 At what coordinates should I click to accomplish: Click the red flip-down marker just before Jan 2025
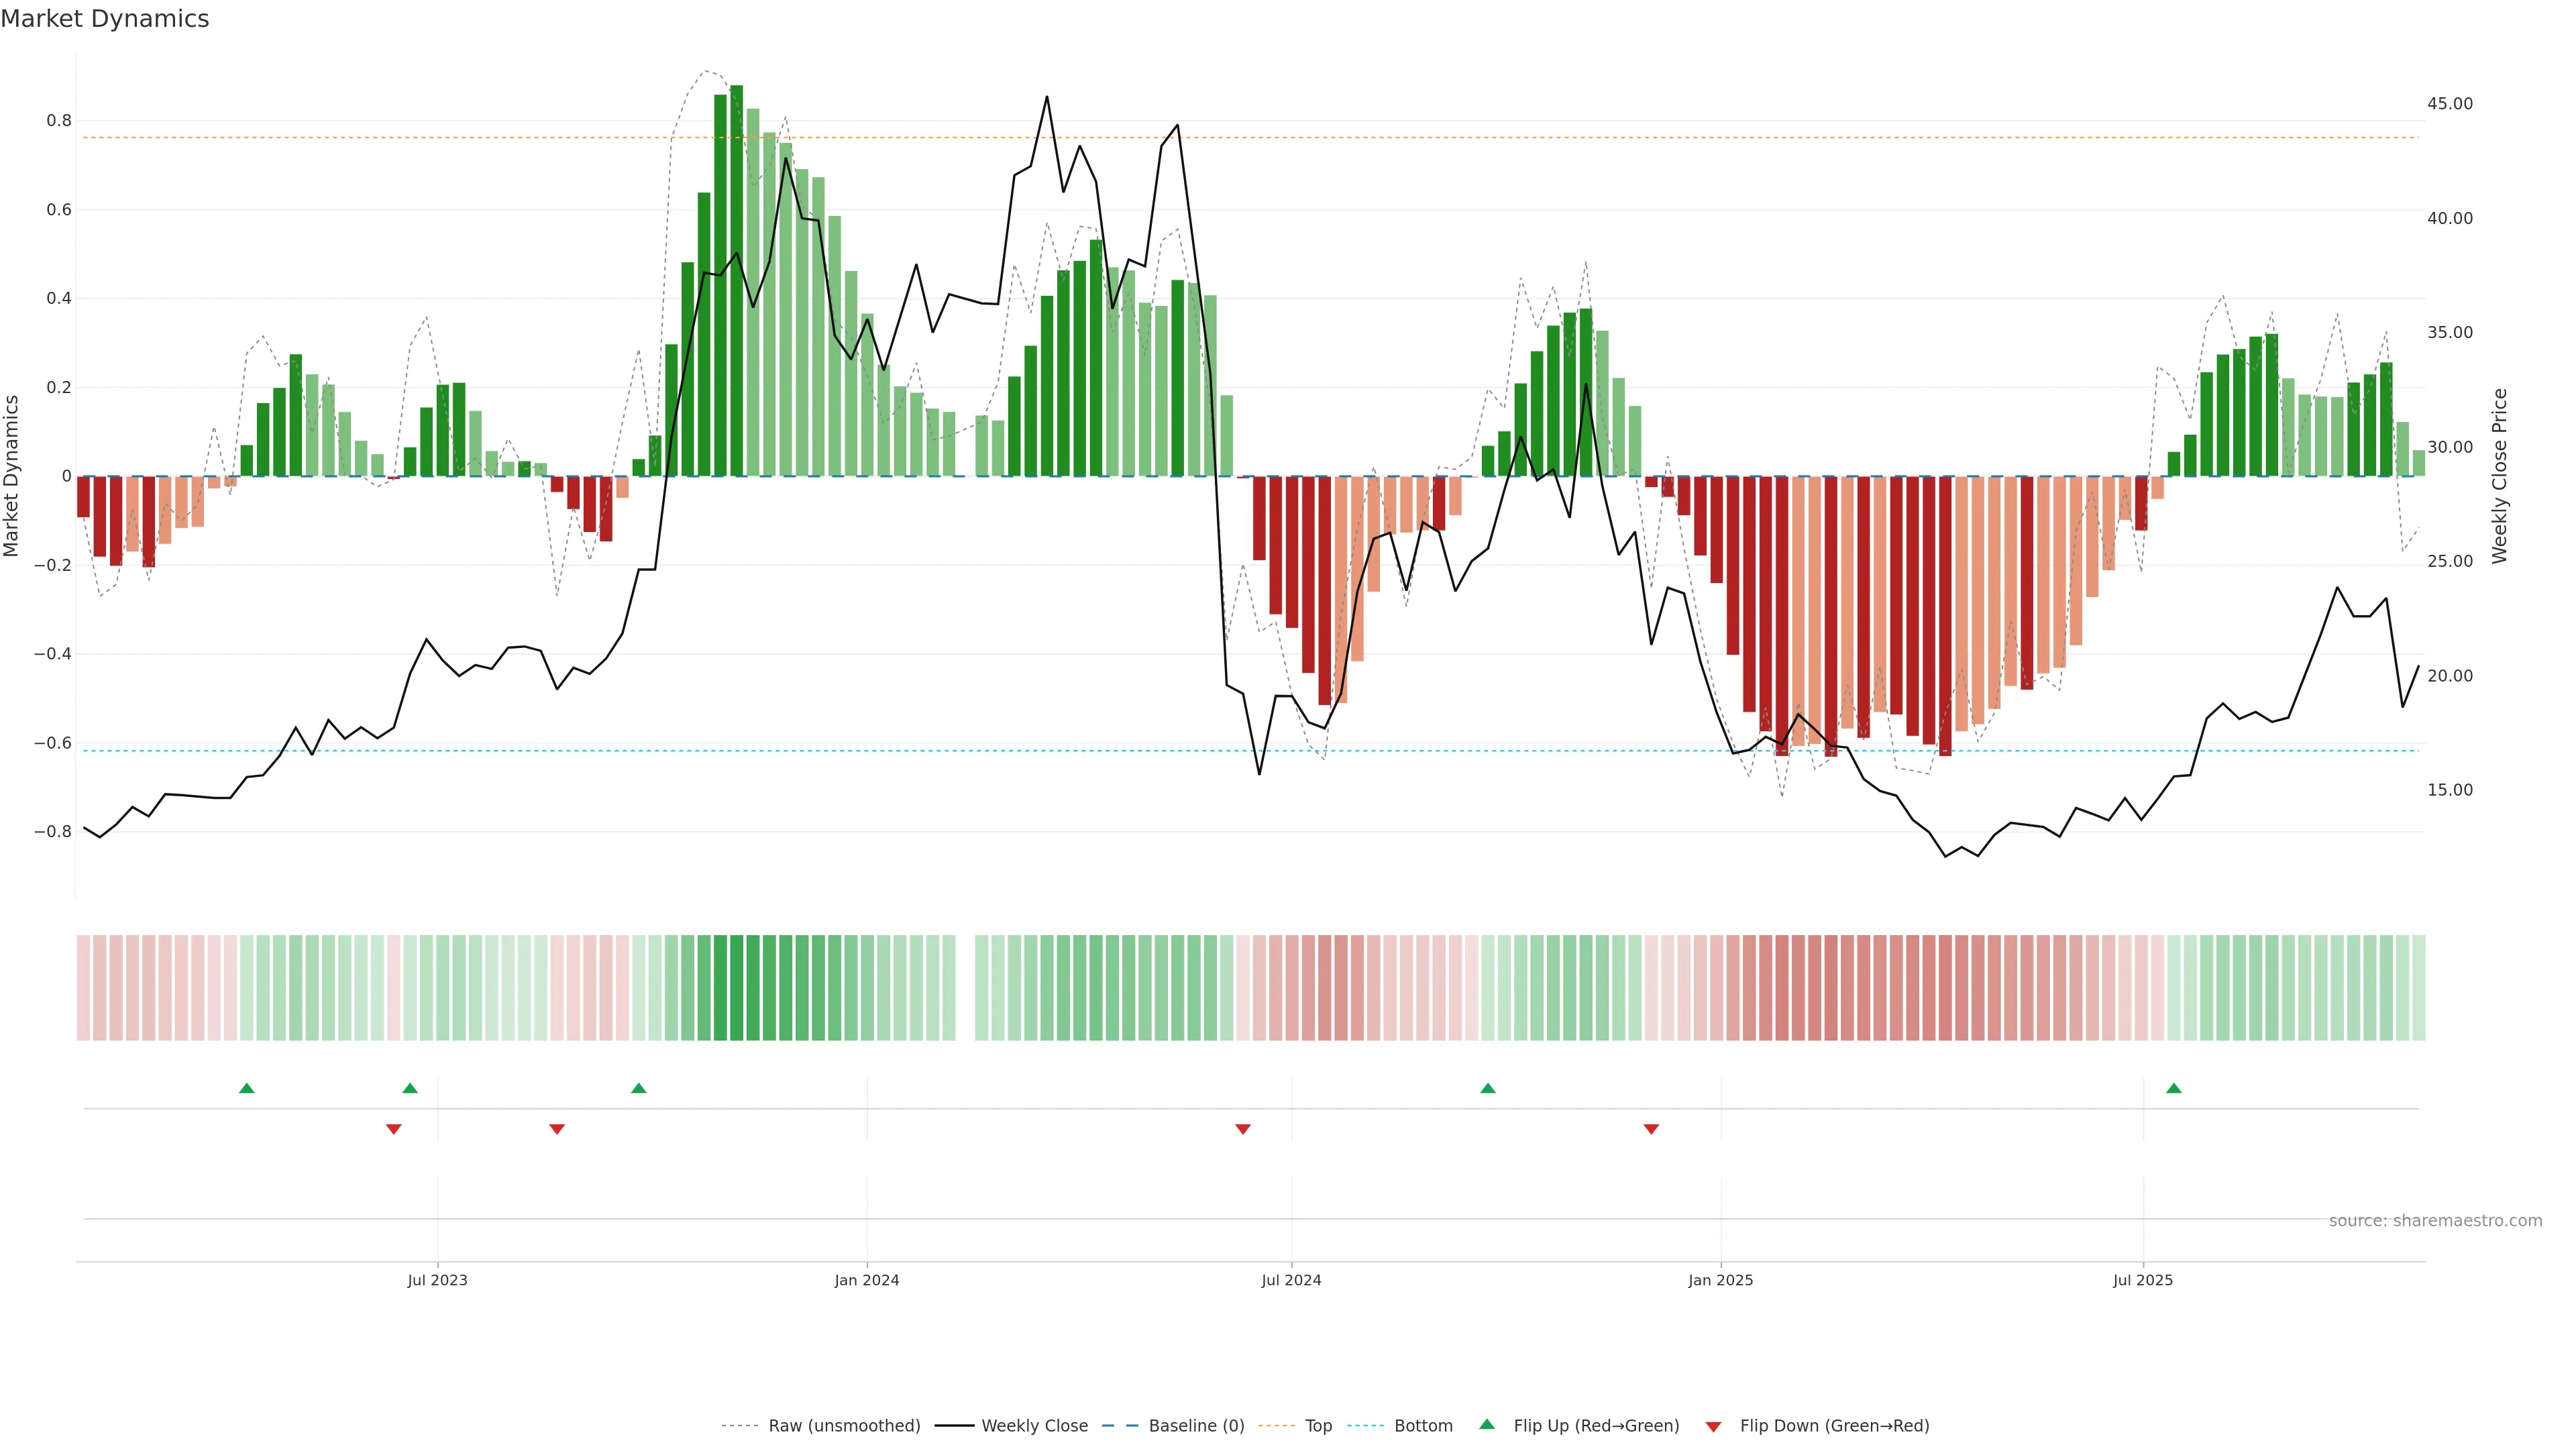(1651, 1129)
